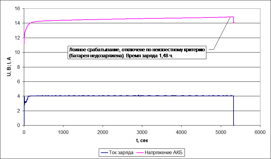The height and width of the screenshot is (159, 271).
Task: Click y-axis label 16
Action: [18, 9]
